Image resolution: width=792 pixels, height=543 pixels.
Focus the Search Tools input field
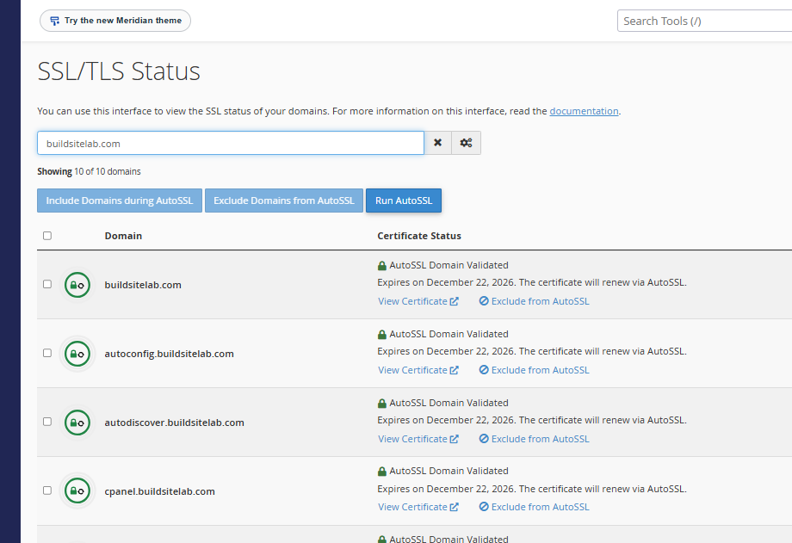pyautogui.click(x=704, y=21)
